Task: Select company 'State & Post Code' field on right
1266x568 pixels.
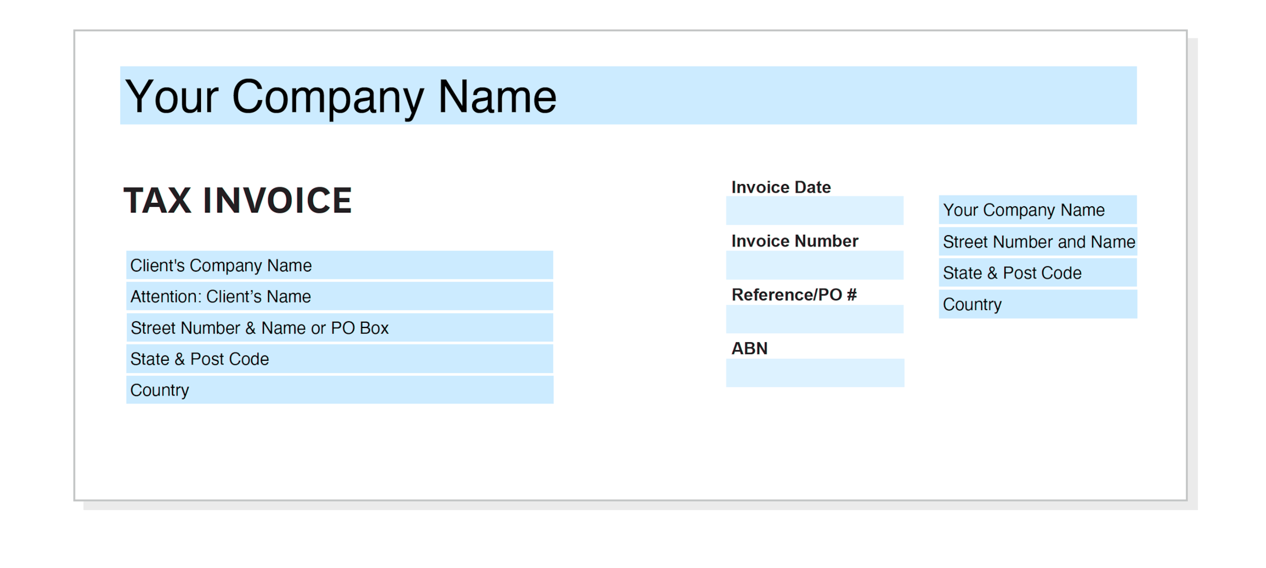Action: coord(1038,273)
